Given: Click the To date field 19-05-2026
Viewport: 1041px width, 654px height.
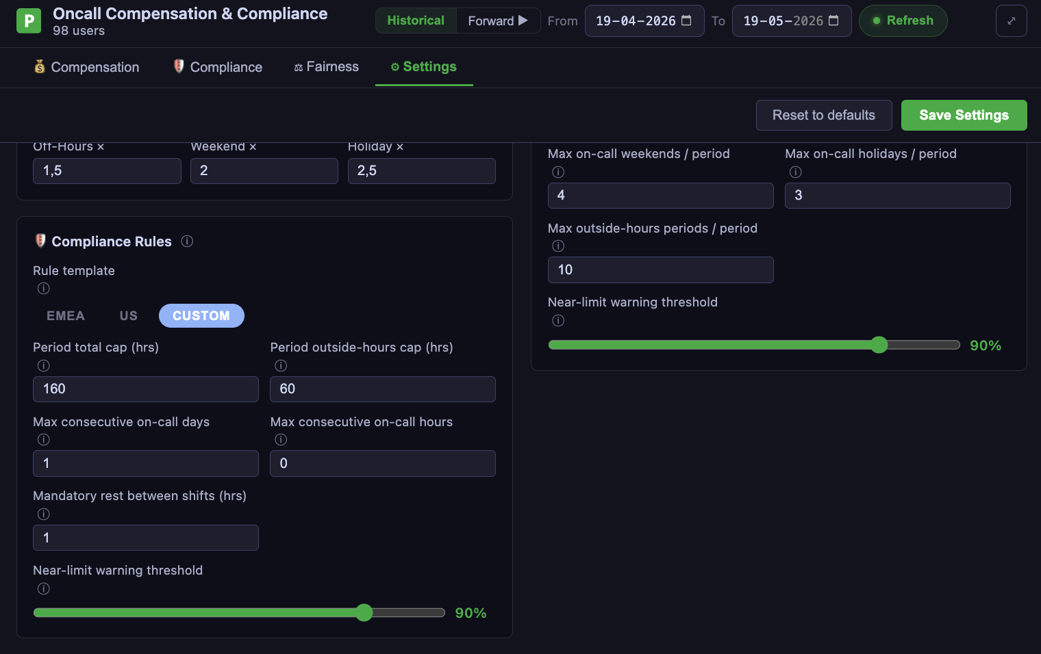Looking at the screenshot, I should [x=791, y=21].
